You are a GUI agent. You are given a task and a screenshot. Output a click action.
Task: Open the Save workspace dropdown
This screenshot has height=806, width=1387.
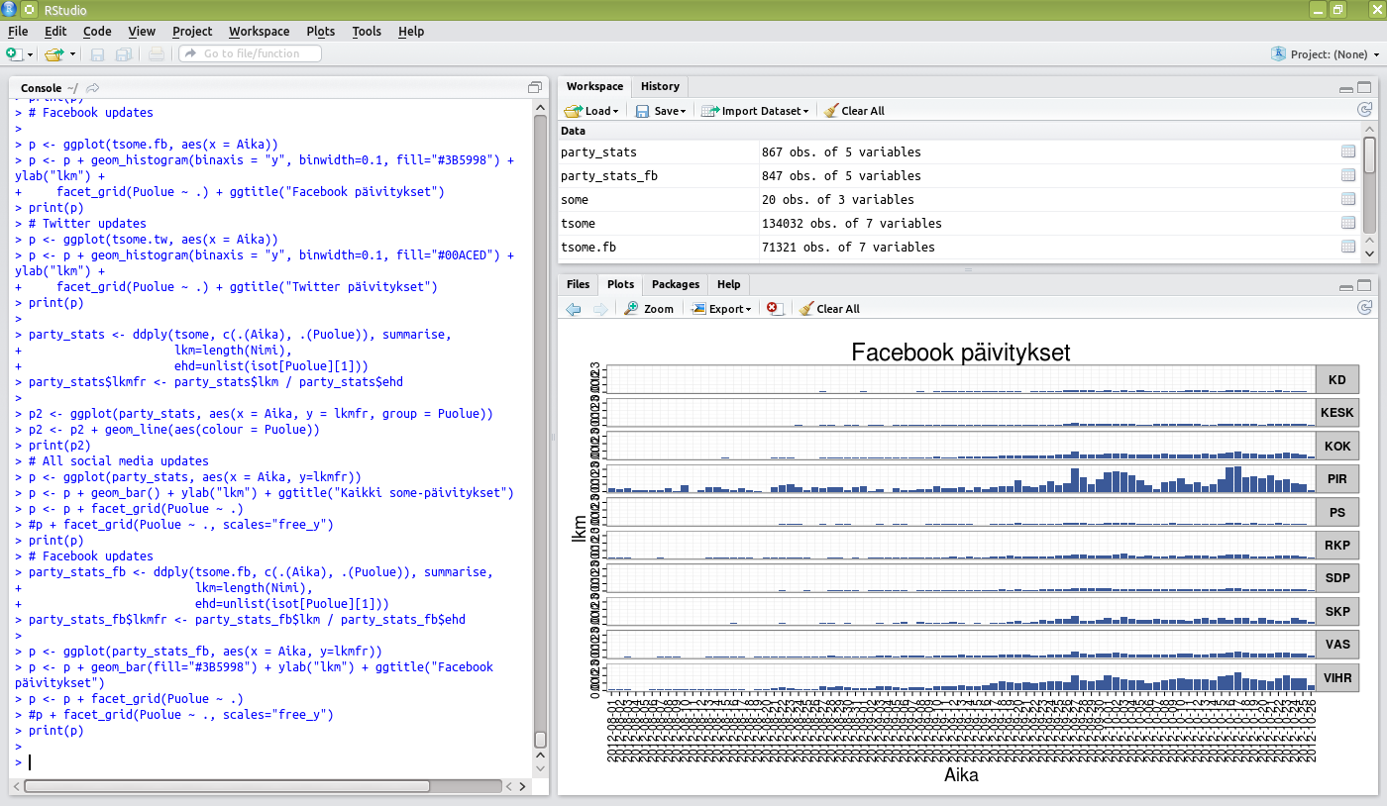click(x=661, y=111)
